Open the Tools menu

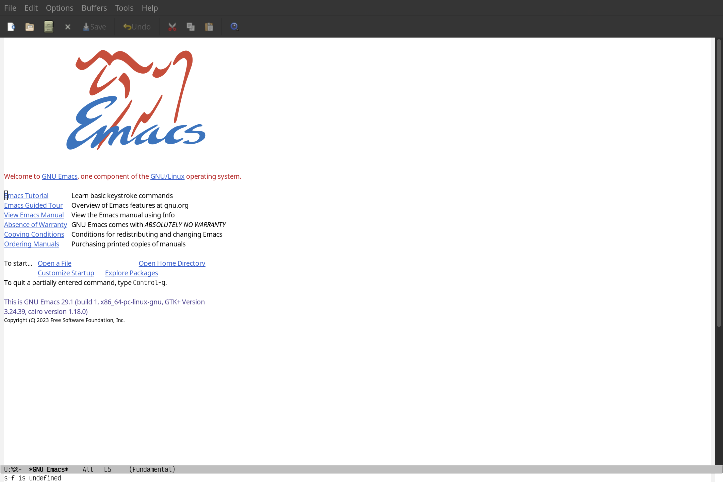(124, 8)
